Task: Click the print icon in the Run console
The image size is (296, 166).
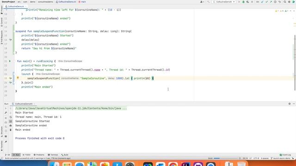Action: click(11, 125)
